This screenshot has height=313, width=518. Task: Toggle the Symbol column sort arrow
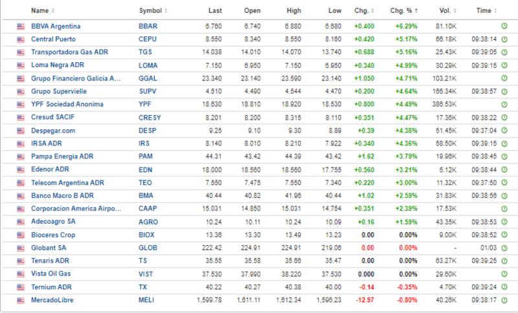point(166,11)
